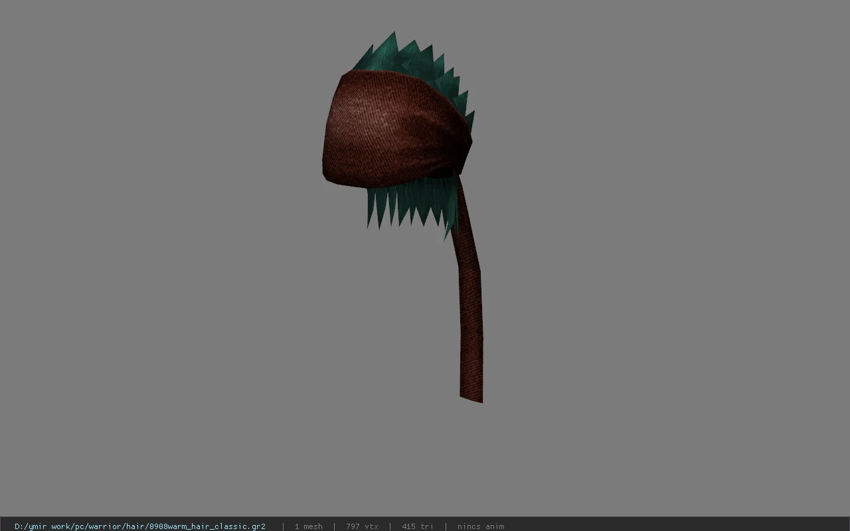Click the "415 tri" triangle count
The width and height of the screenshot is (850, 531).
point(417,526)
